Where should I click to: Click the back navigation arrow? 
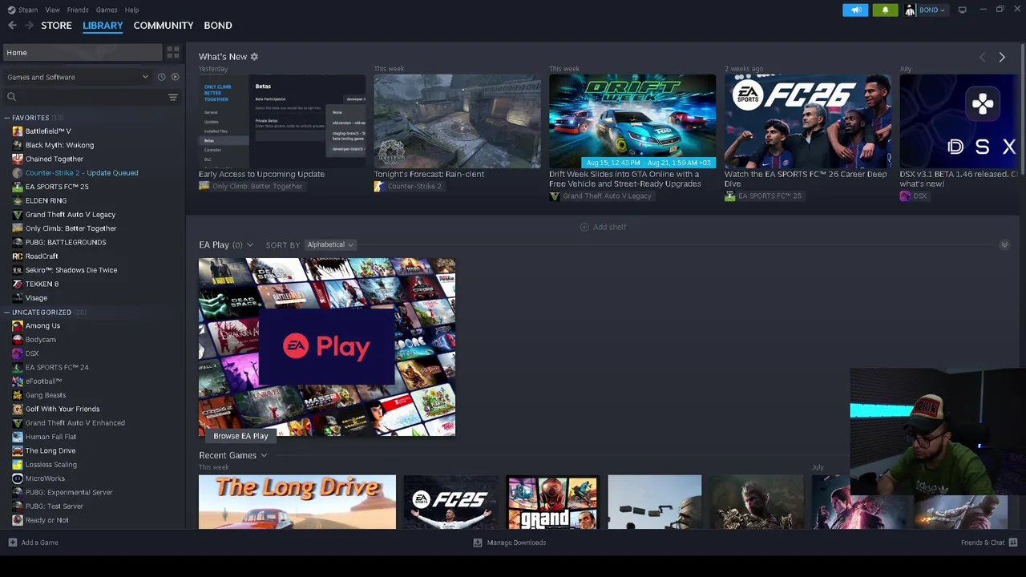coord(12,26)
